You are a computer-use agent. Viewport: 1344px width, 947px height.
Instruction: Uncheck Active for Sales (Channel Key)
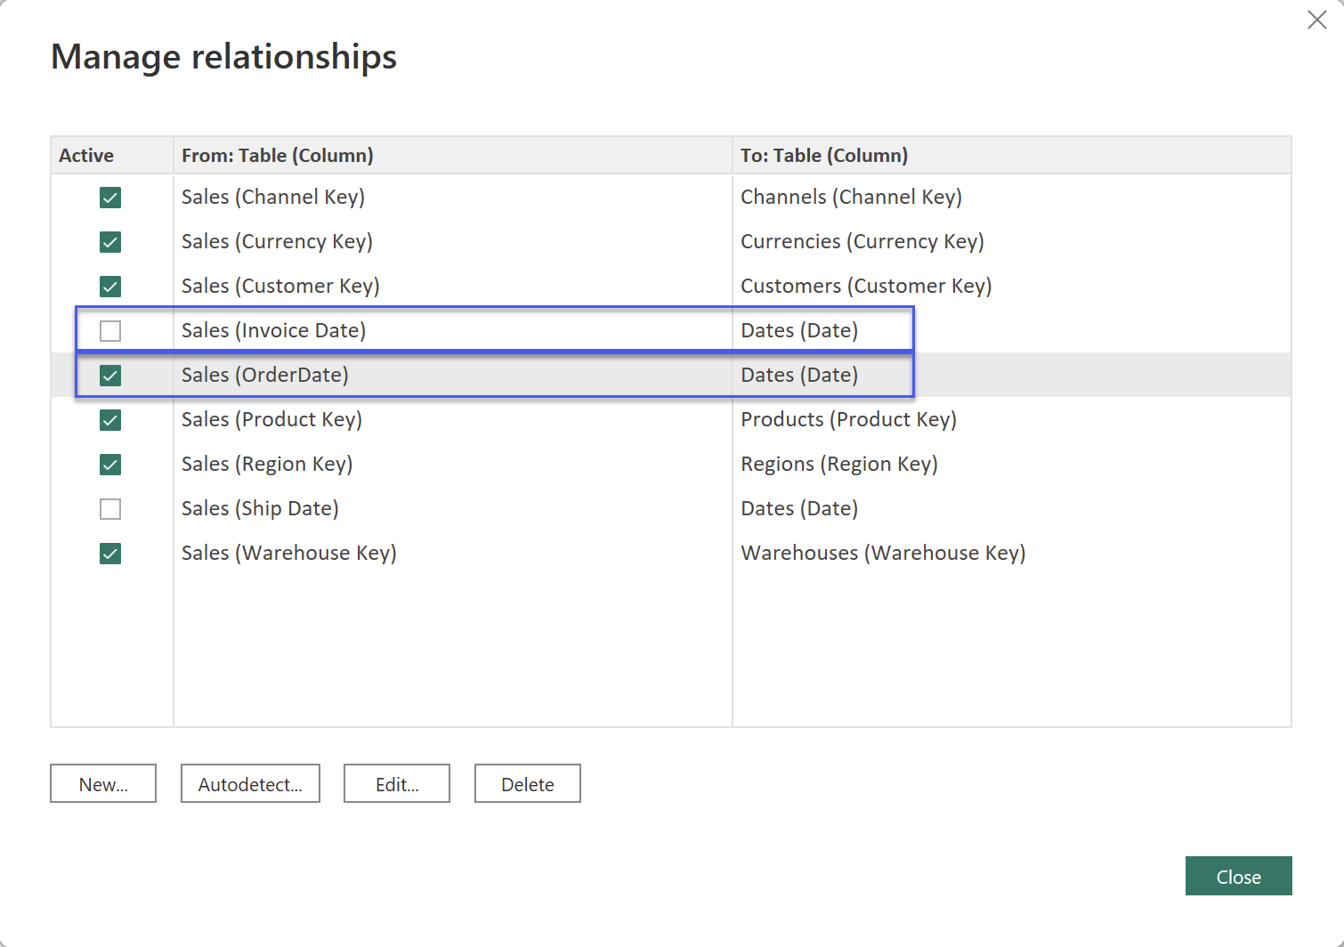pyautogui.click(x=110, y=198)
